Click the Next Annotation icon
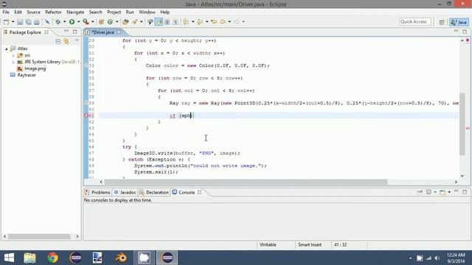 pos(185,21)
